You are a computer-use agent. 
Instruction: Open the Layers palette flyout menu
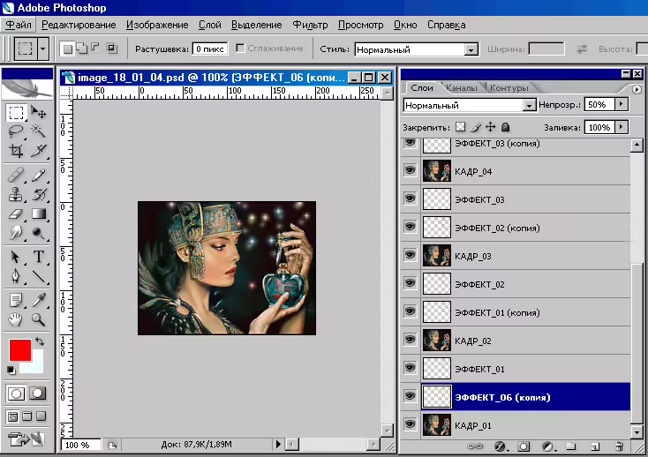636,89
